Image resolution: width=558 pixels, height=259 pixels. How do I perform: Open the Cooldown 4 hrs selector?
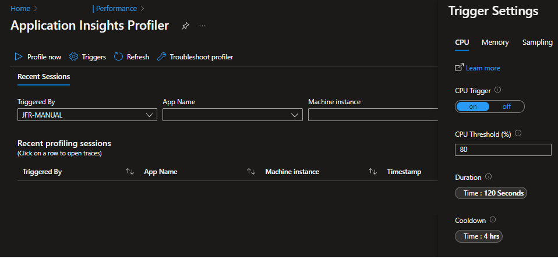479,236
